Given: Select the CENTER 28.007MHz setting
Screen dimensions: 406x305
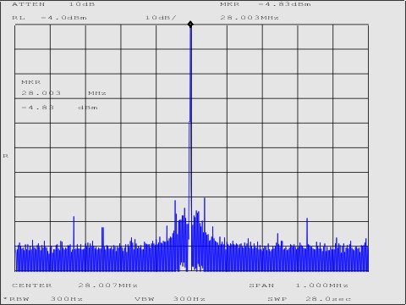Looking at the screenshot, I should (74, 286).
